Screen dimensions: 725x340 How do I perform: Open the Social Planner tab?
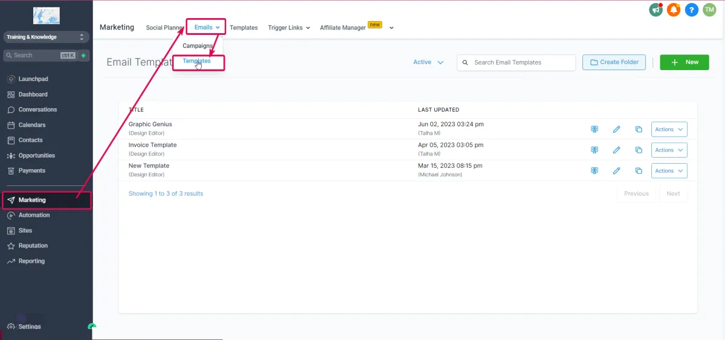(x=164, y=28)
